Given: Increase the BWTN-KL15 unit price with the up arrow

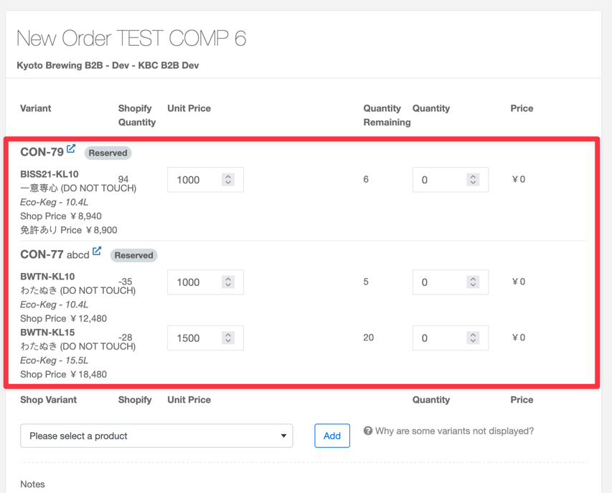Looking at the screenshot, I should point(228,335).
